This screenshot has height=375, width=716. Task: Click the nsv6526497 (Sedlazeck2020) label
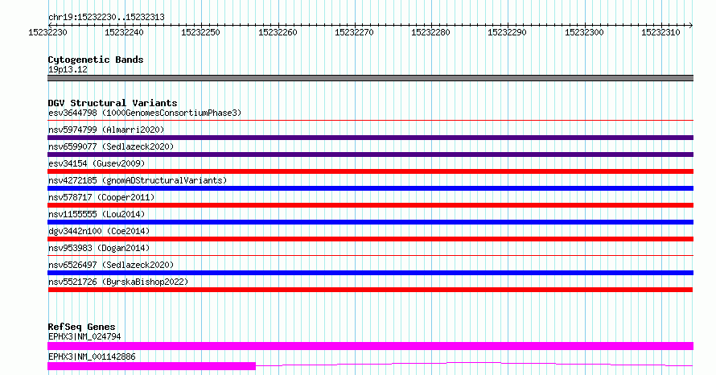(x=111, y=265)
